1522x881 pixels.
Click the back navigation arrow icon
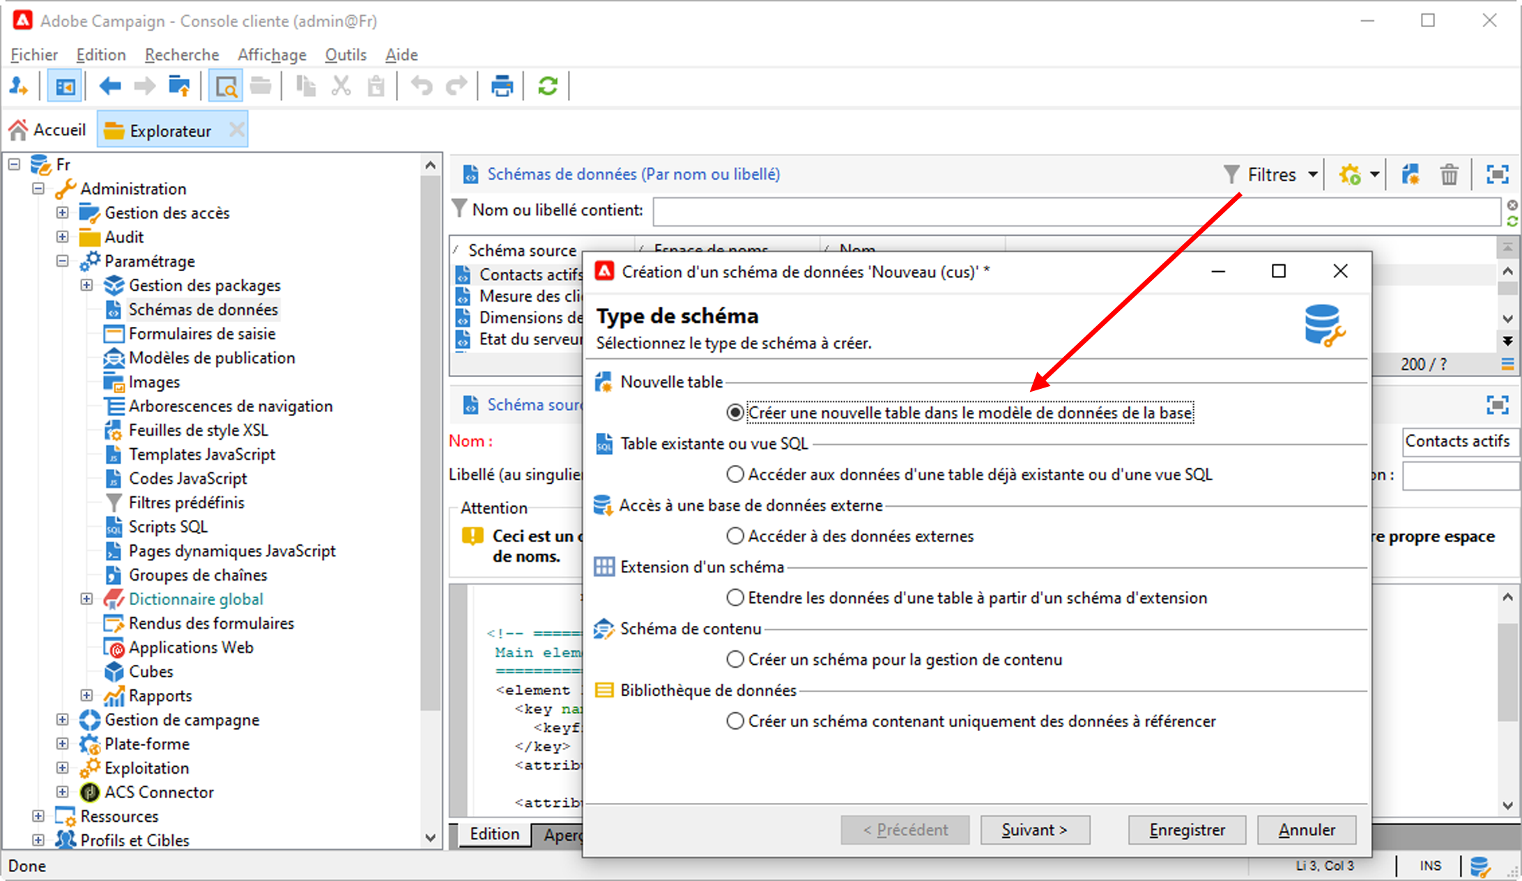coord(110,86)
